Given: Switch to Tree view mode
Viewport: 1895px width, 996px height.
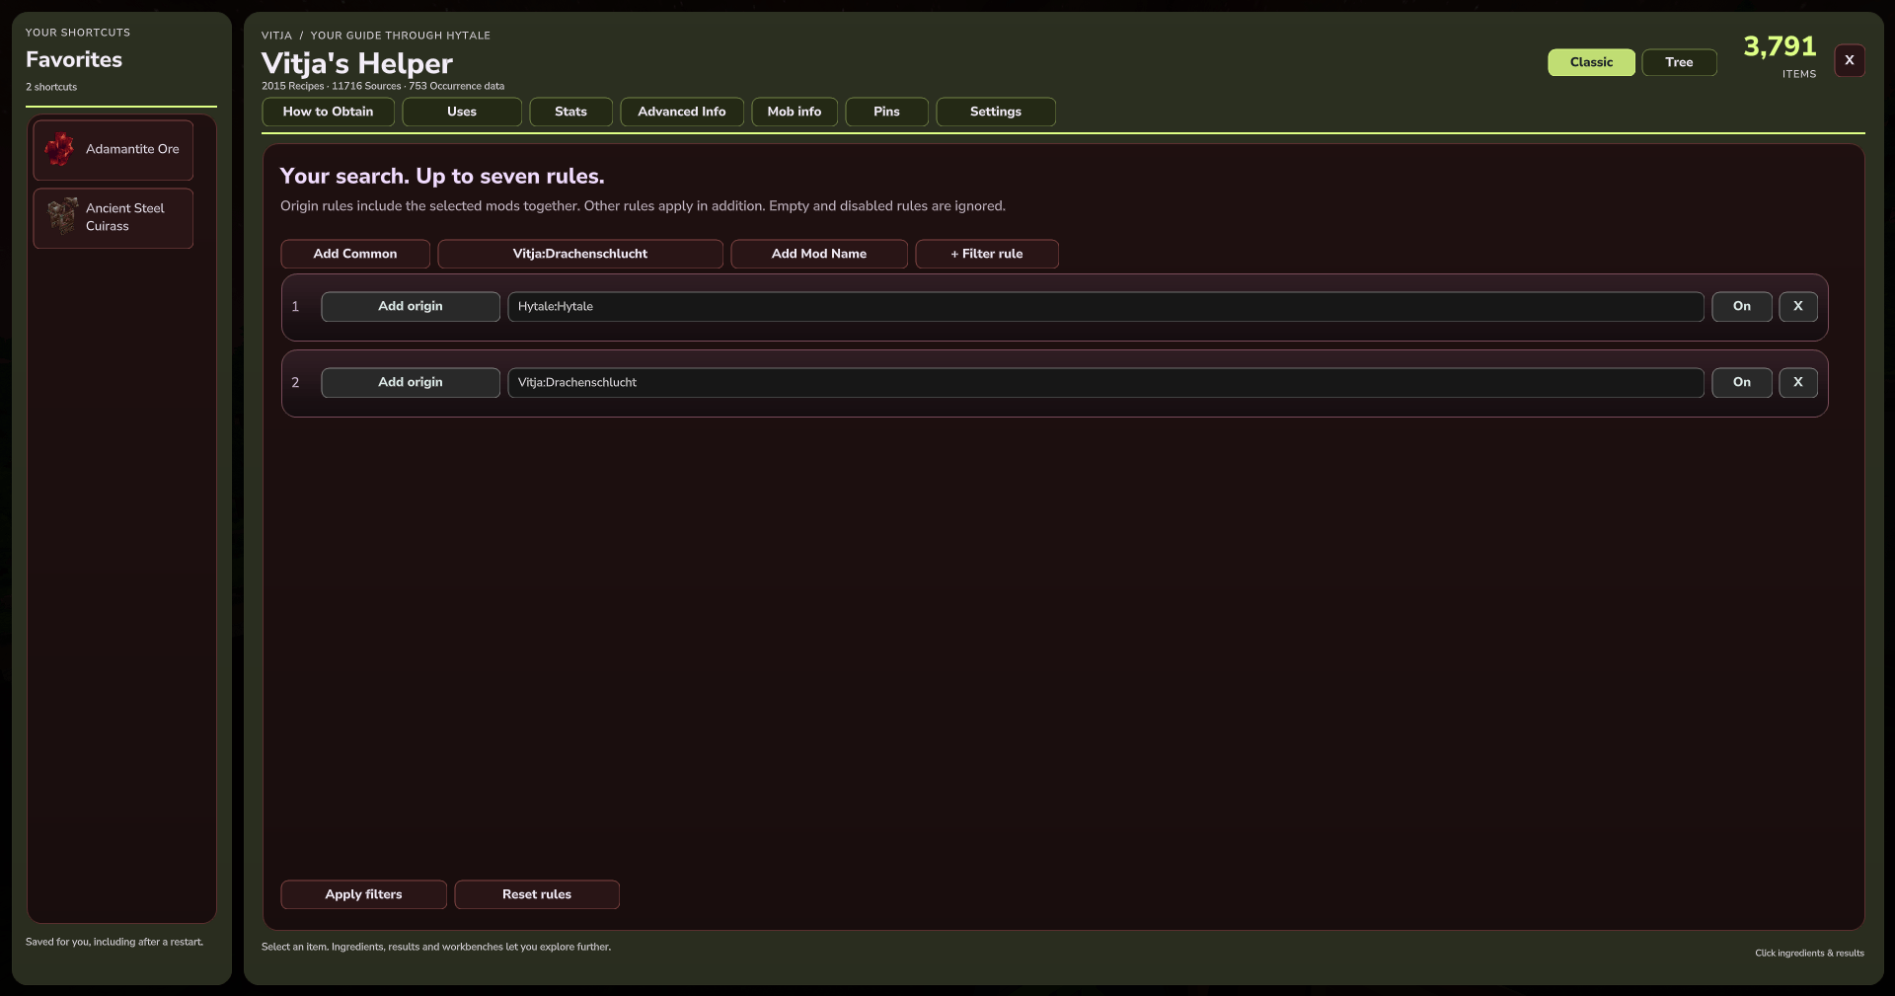Looking at the screenshot, I should coord(1679,62).
